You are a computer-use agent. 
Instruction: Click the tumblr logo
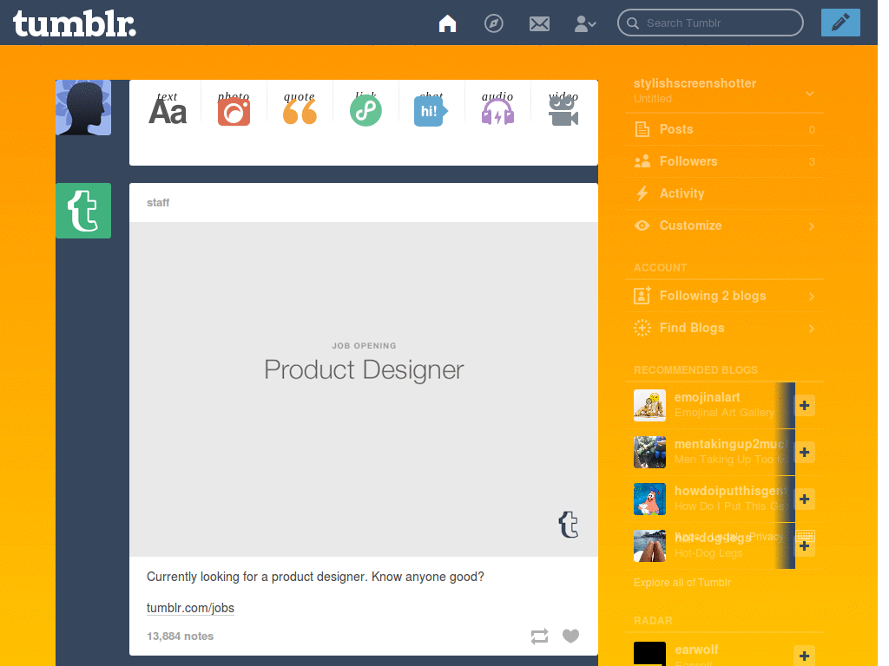pos(75,23)
